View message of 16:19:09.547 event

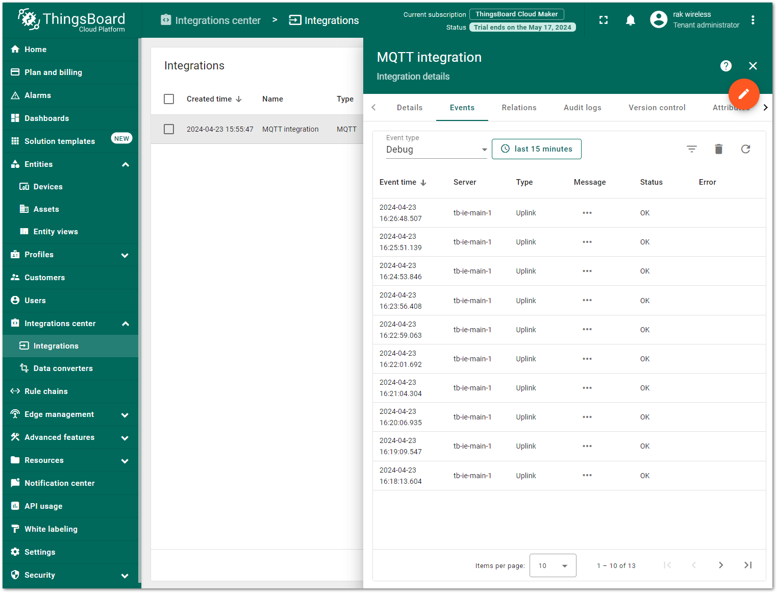587,446
